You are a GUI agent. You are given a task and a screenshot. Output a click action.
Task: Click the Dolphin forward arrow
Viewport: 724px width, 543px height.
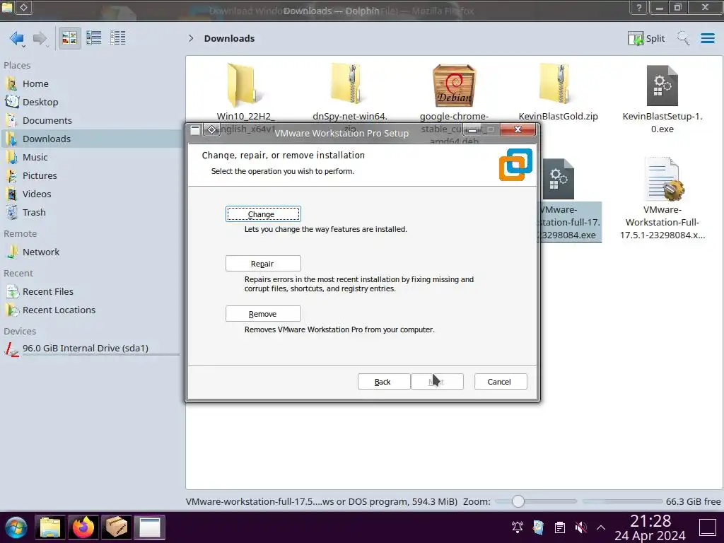pyautogui.click(x=40, y=38)
